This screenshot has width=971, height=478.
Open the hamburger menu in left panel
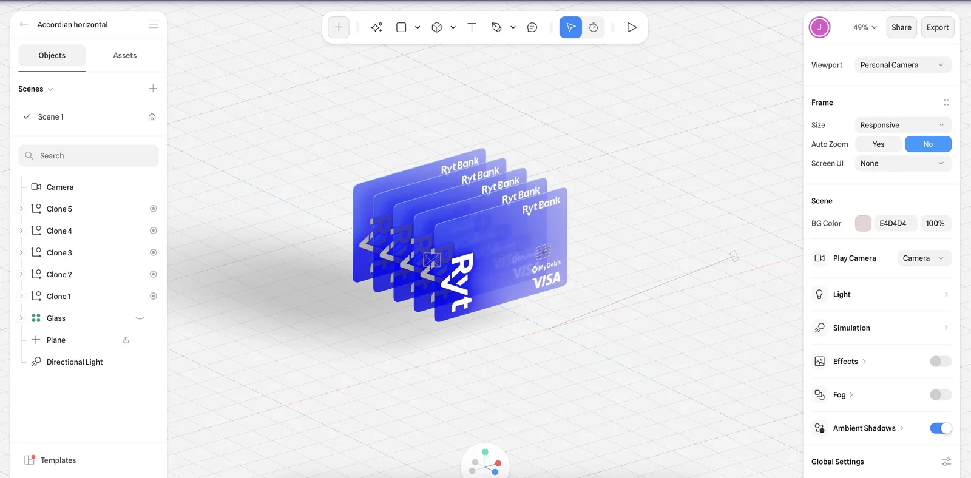click(153, 24)
